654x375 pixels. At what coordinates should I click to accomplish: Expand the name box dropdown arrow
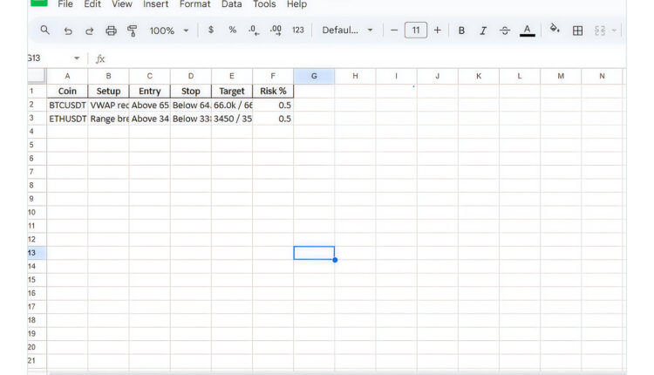coord(77,58)
